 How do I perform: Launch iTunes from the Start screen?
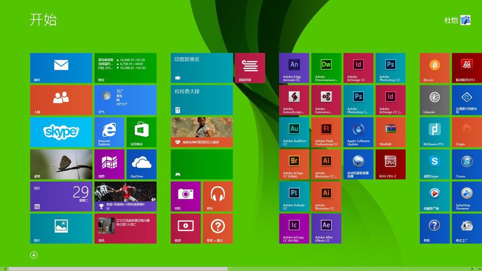click(x=467, y=164)
